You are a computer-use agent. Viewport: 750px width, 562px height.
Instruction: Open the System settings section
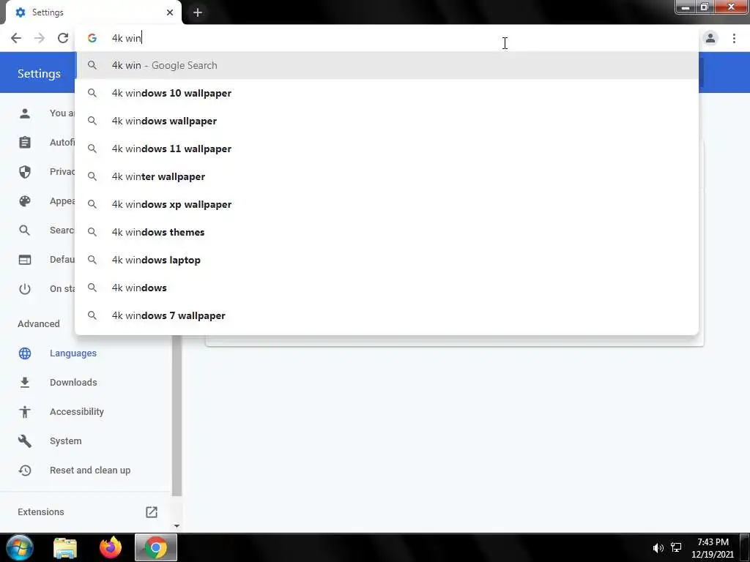pyautogui.click(x=65, y=441)
